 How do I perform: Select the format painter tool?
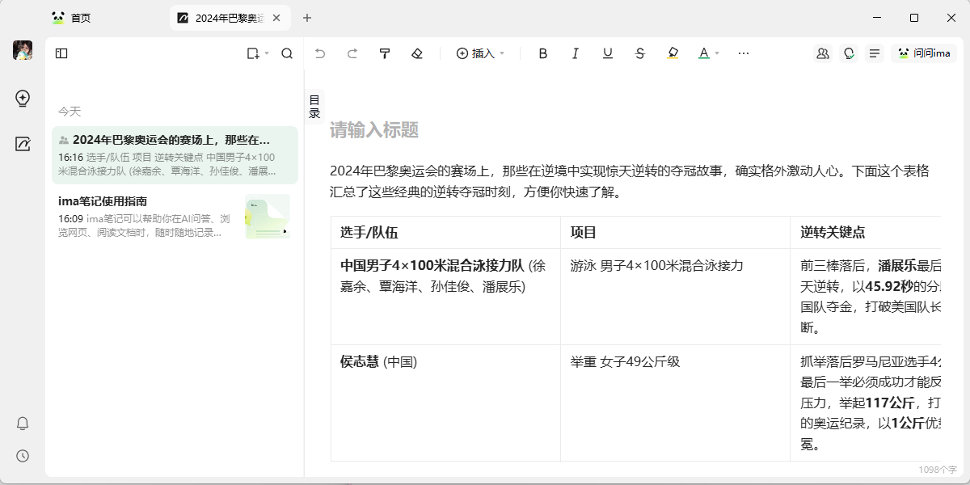[385, 53]
